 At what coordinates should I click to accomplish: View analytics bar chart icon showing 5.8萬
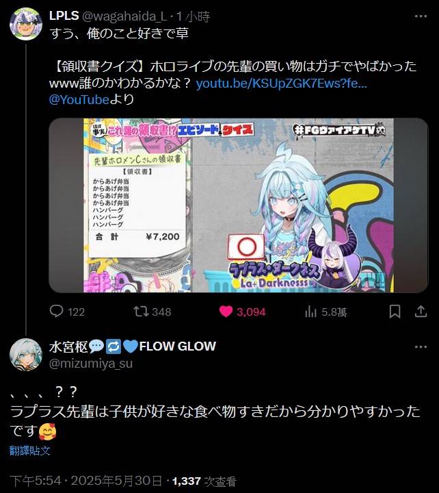(310, 312)
